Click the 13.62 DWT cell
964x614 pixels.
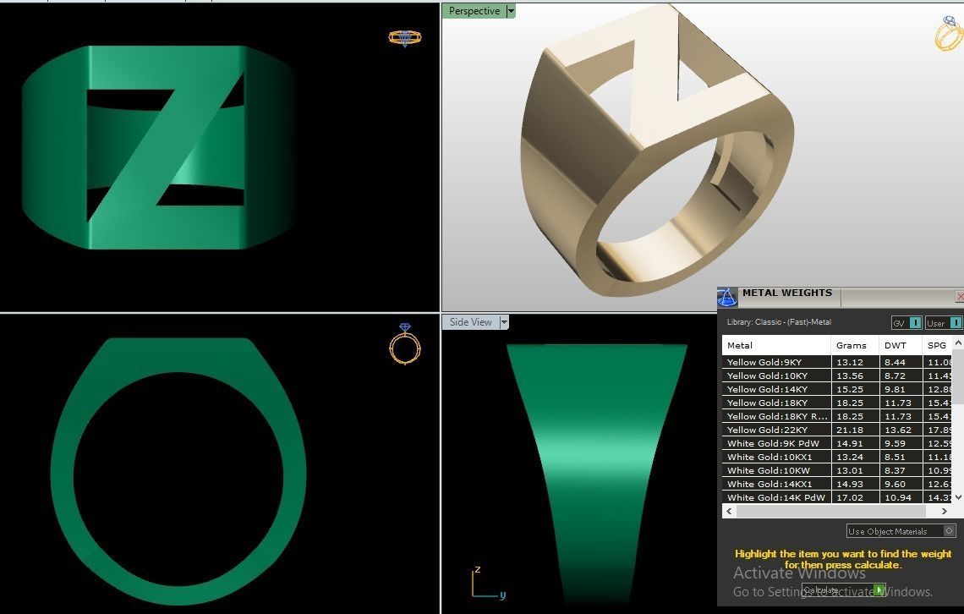[901, 430]
